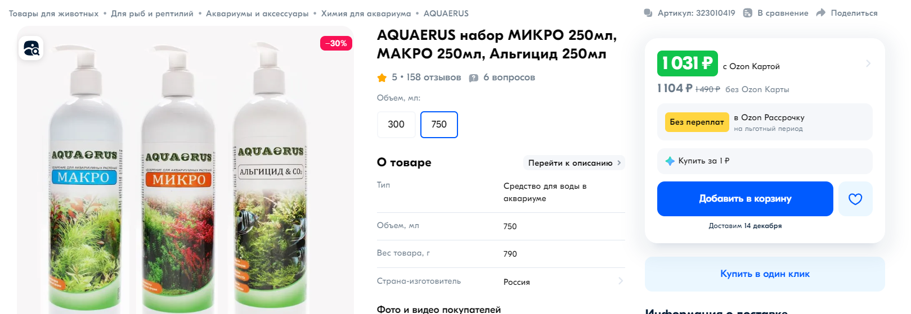Click the comparison icon near В сравнение

click(748, 13)
